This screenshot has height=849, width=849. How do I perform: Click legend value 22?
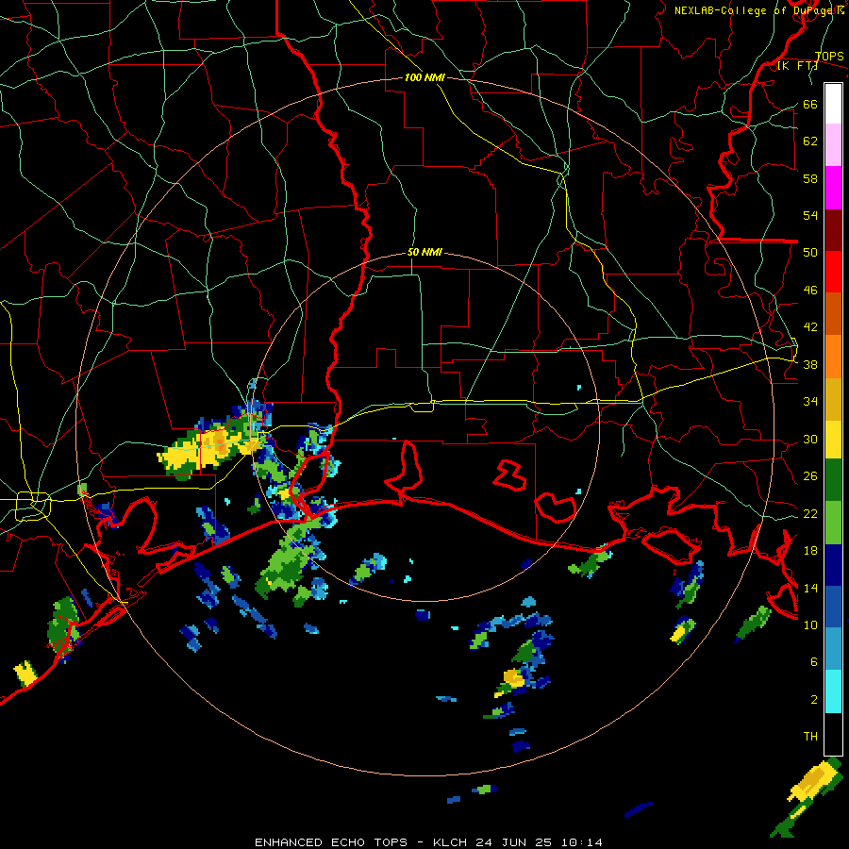pyautogui.click(x=810, y=513)
